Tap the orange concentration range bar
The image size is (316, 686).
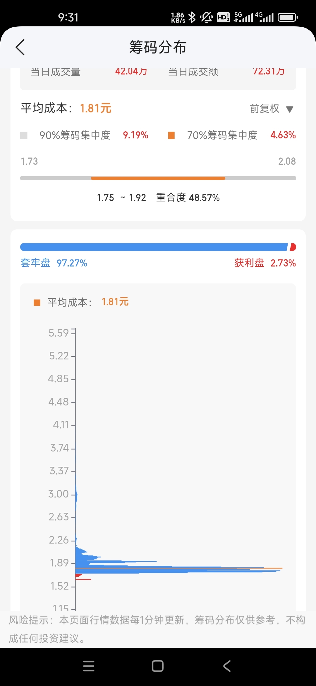[x=158, y=178]
